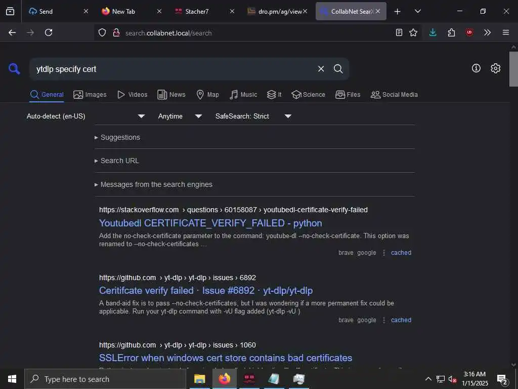
Task: Open network status tray icon
Action: 441,379
